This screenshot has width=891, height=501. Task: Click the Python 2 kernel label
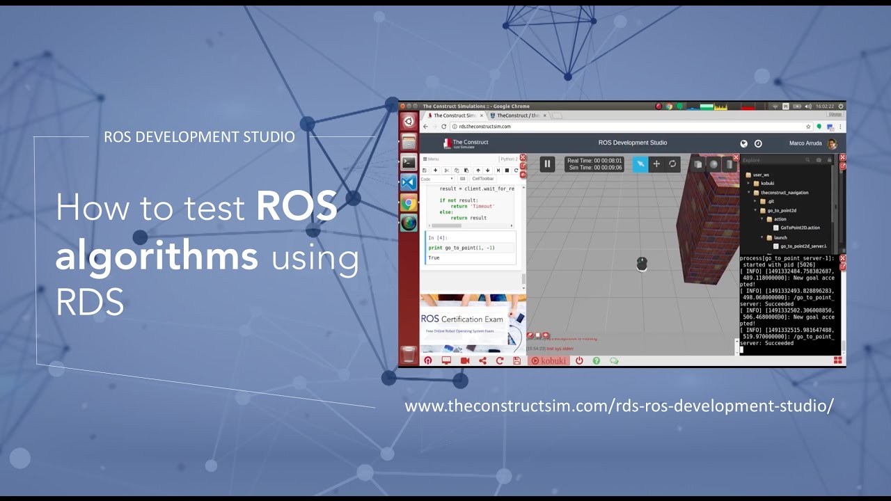[x=509, y=159]
